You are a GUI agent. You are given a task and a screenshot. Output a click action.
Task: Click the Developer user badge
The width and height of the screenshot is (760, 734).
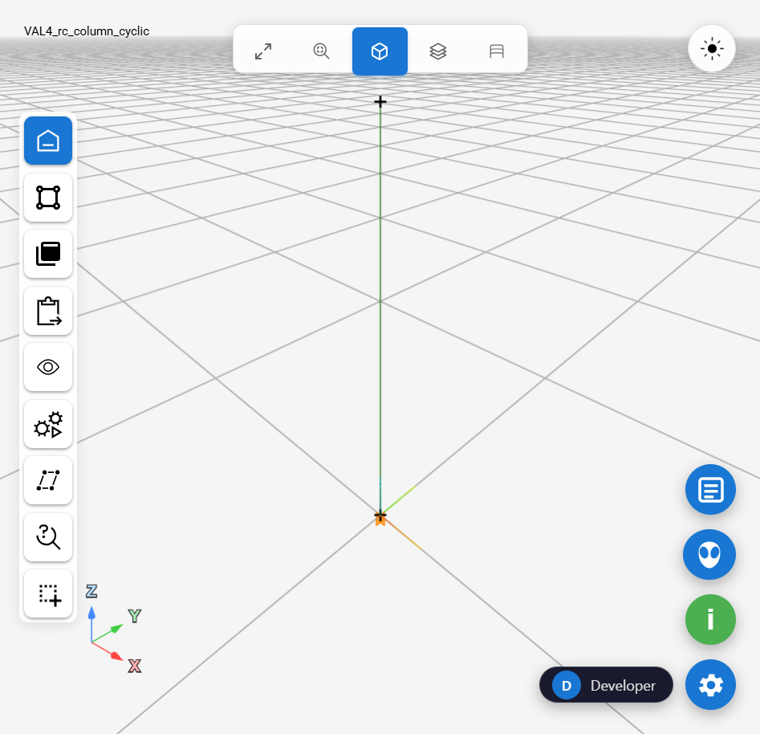tap(607, 684)
